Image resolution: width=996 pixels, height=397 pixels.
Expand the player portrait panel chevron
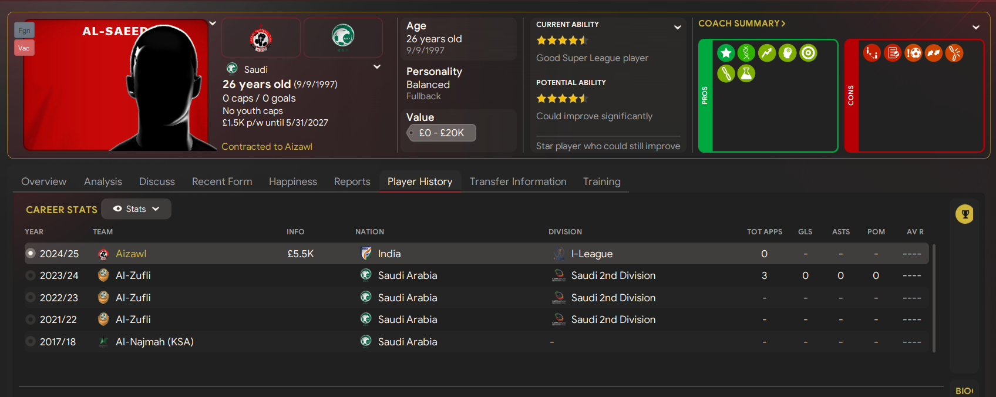coord(213,23)
